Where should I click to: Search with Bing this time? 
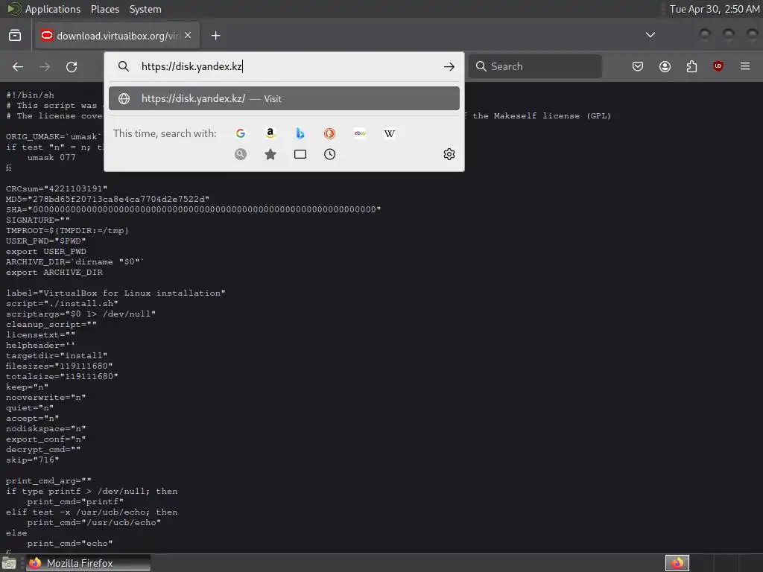point(300,133)
